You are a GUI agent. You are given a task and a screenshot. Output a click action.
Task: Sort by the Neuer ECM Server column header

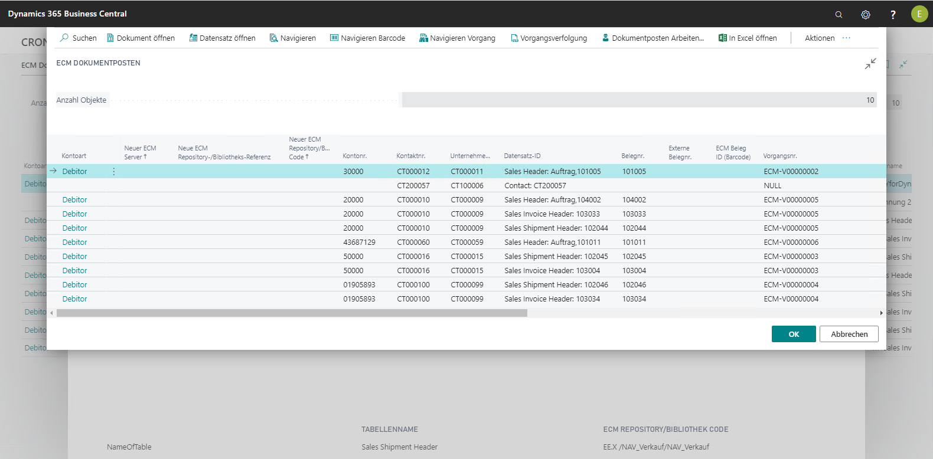tap(140, 153)
